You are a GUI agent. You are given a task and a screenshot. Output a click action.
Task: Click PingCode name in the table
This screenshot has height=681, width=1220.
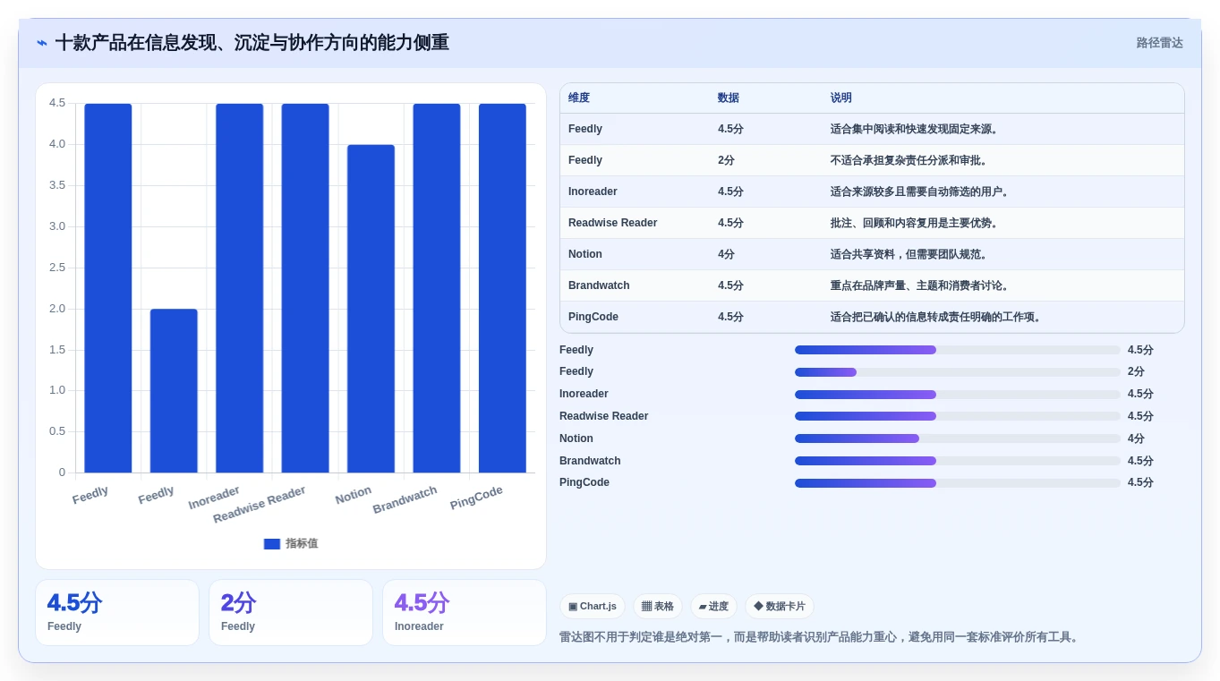tap(593, 318)
